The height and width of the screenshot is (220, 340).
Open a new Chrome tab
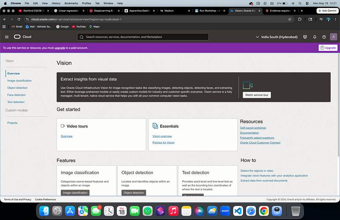coord(302,11)
